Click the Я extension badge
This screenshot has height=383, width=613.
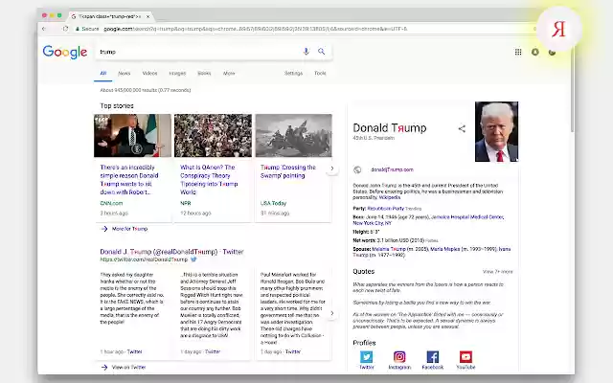click(x=558, y=29)
